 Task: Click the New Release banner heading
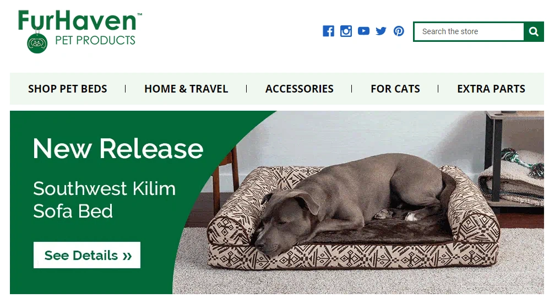point(118,149)
